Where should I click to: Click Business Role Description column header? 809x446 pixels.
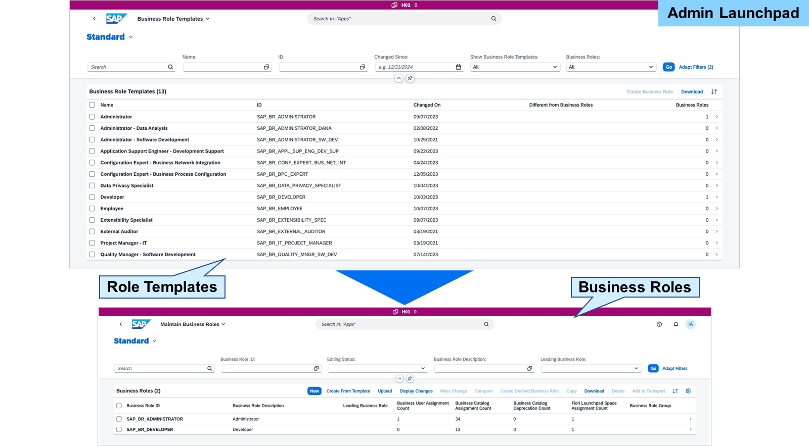point(258,406)
